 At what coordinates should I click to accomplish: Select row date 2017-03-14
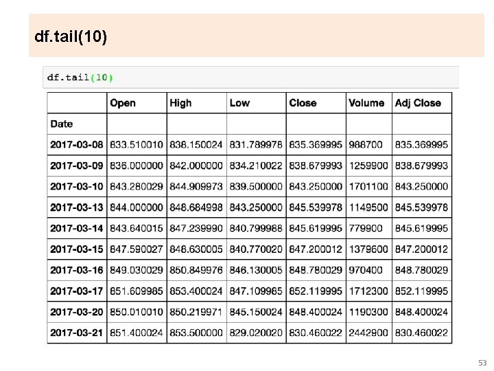[77, 228]
